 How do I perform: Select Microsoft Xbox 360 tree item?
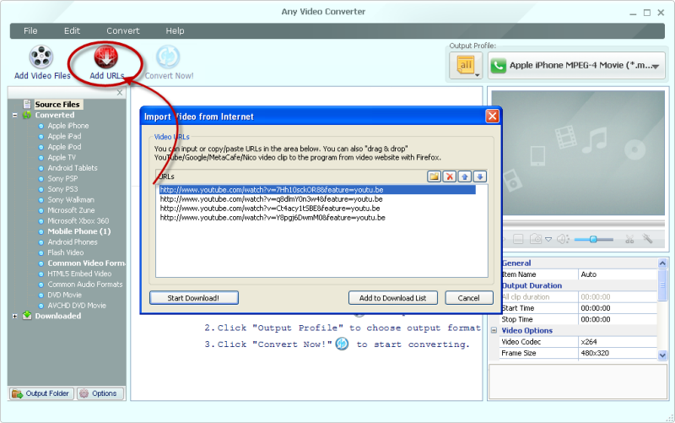(78, 221)
